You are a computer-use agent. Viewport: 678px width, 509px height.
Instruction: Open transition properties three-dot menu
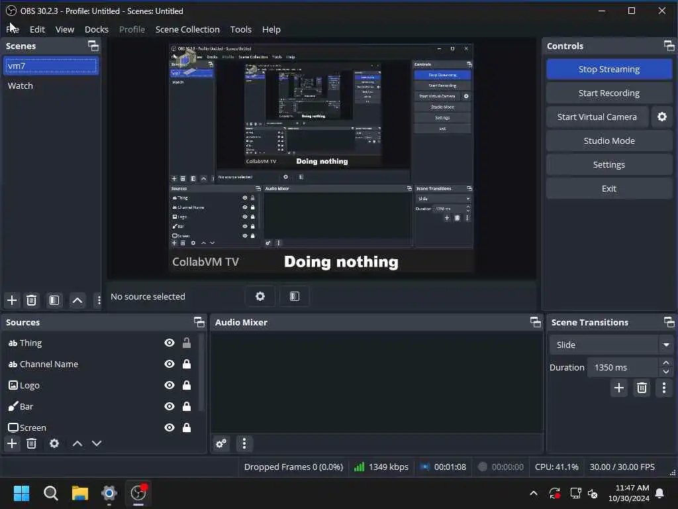click(x=664, y=388)
